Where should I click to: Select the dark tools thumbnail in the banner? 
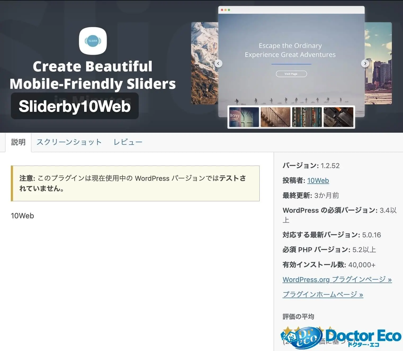coord(338,117)
